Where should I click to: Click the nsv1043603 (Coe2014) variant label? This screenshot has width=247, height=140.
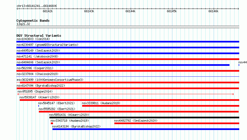point(33,39)
